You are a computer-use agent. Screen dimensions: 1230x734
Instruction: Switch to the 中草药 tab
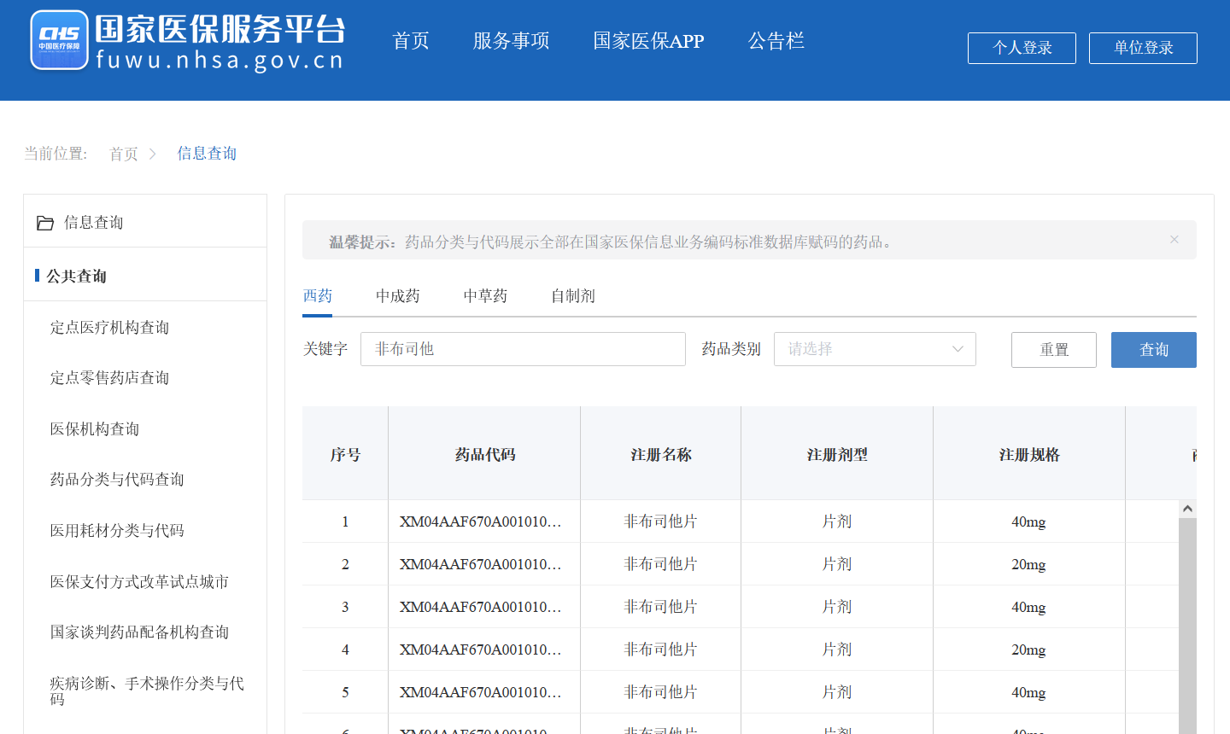(x=485, y=296)
